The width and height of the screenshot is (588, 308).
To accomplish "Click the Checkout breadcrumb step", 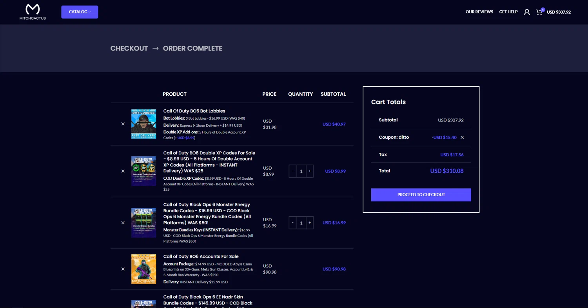I will (x=129, y=48).
